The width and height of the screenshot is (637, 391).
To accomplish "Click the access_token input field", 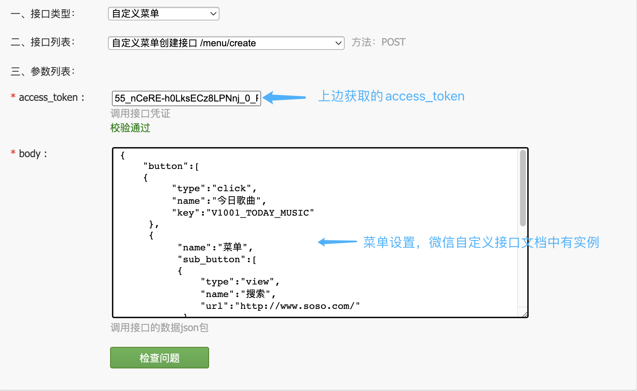I will (187, 98).
